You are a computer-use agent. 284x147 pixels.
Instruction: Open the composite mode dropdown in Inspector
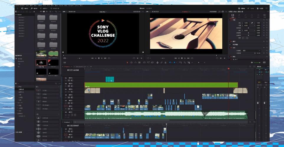[x=252, y=51]
